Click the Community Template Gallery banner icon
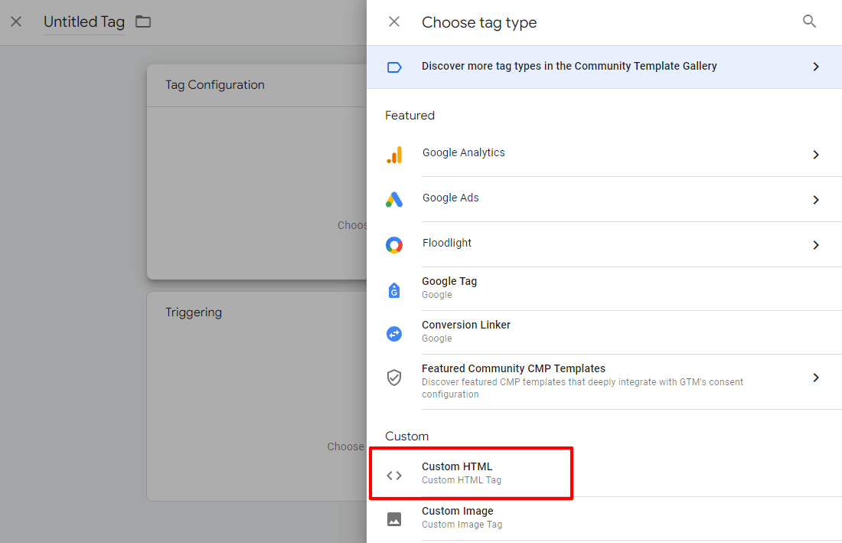Image resolution: width=842 pixels, height=543 pixels. click(x=394, y=67)
